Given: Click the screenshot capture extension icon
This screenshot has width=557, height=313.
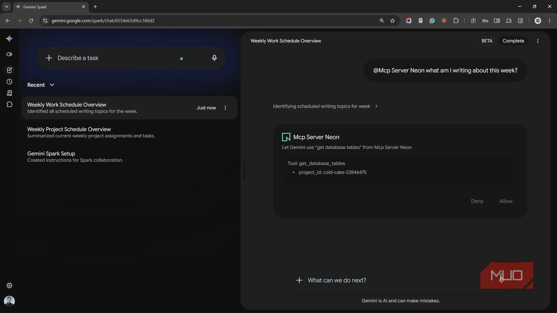Looking at the screenshot, I should click(473, 21).
